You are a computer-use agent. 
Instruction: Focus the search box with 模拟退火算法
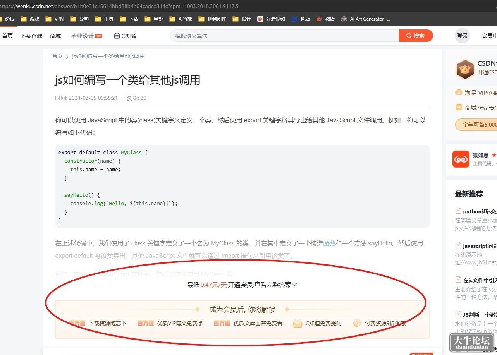285,36
